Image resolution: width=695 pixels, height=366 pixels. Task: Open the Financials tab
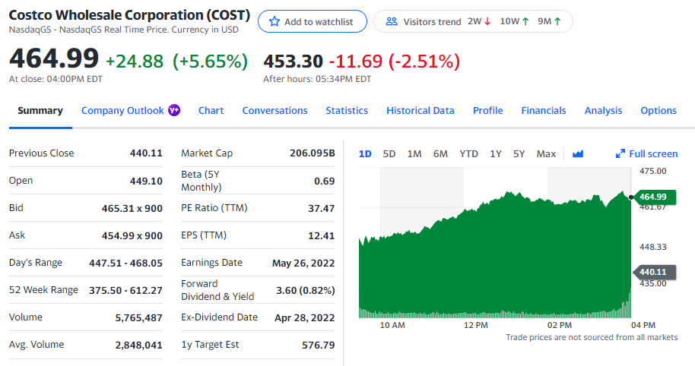544,111
